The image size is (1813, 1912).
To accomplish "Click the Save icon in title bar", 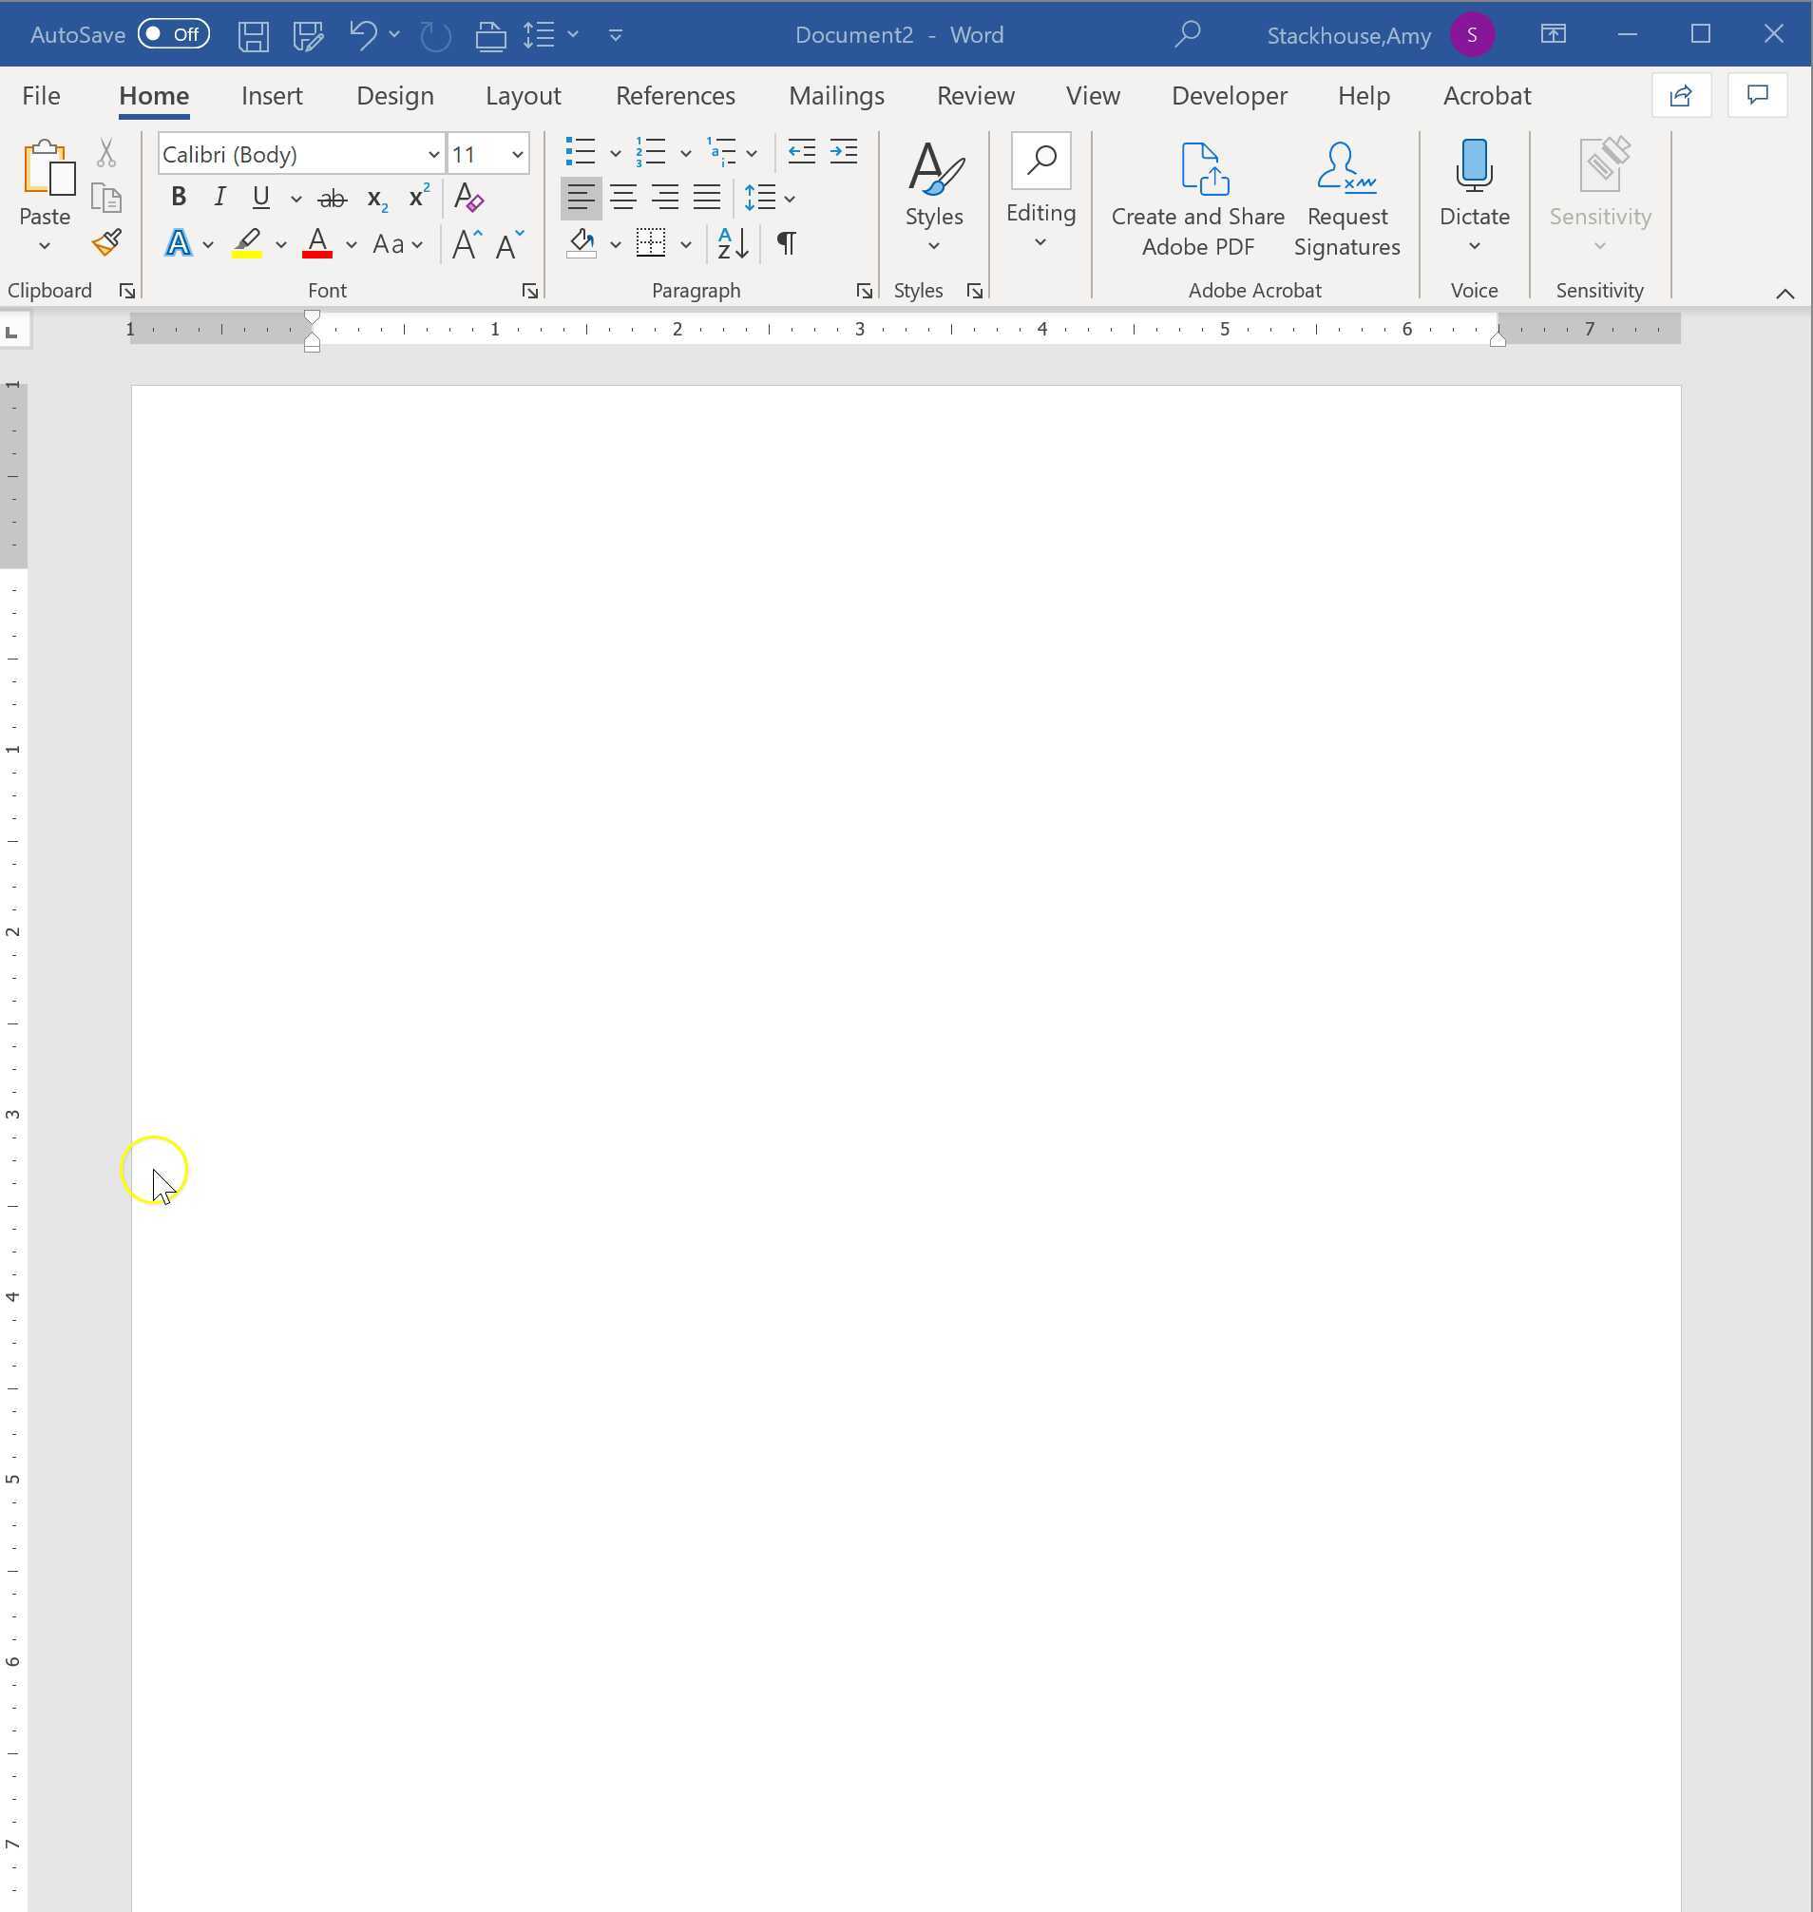I will point(253,36).
